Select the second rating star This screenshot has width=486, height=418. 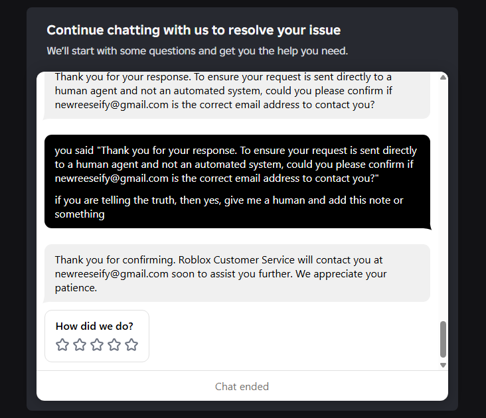[80, 344]
